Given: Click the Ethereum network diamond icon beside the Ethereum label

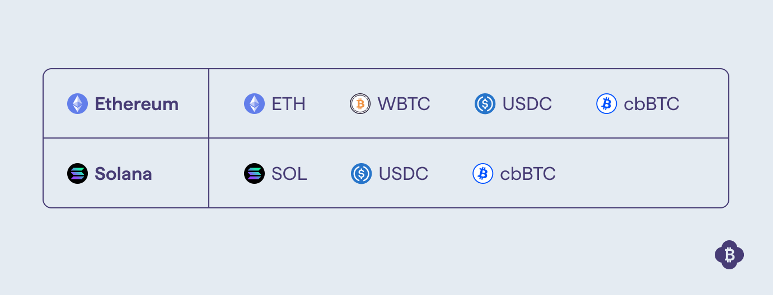Looking at the screenshot, I should [78, 104].
